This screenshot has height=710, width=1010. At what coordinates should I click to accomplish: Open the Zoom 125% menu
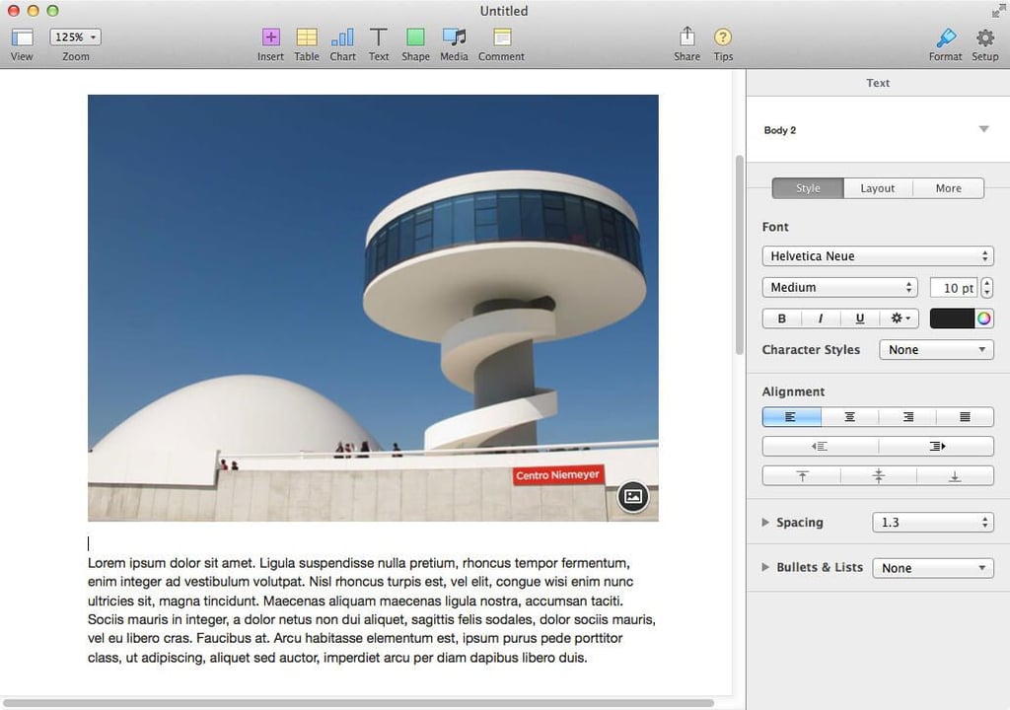75,37
